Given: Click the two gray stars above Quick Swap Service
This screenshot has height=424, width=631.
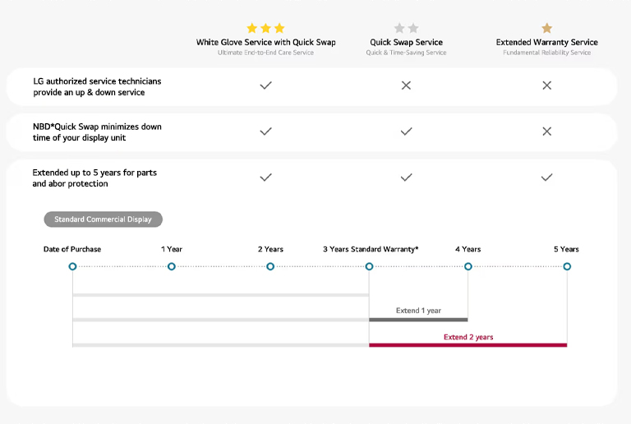Looking at the screenshot, I should click(x=406, y=28).
